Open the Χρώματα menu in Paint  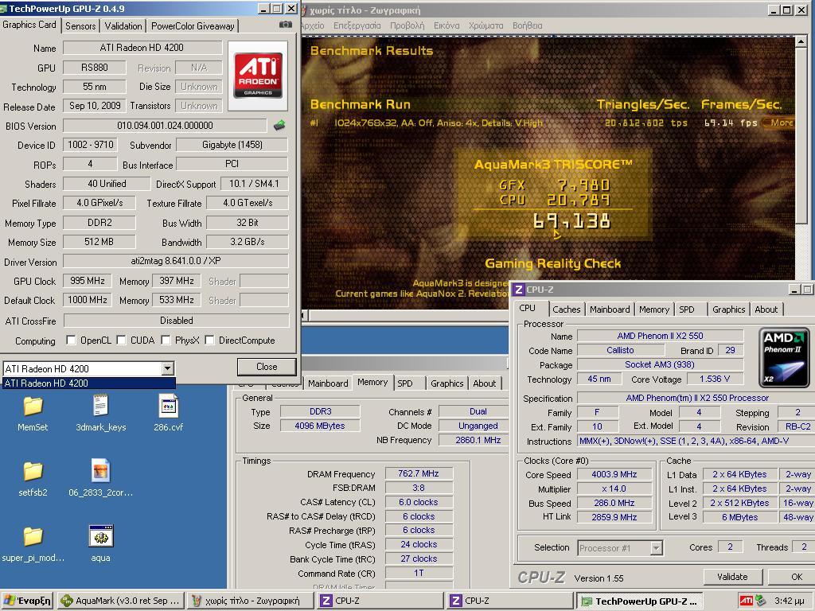click(486, 25)
